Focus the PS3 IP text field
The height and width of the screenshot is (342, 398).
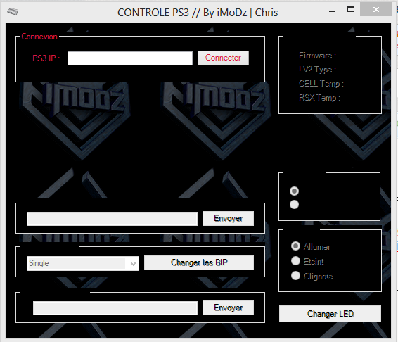coord(130,58)
